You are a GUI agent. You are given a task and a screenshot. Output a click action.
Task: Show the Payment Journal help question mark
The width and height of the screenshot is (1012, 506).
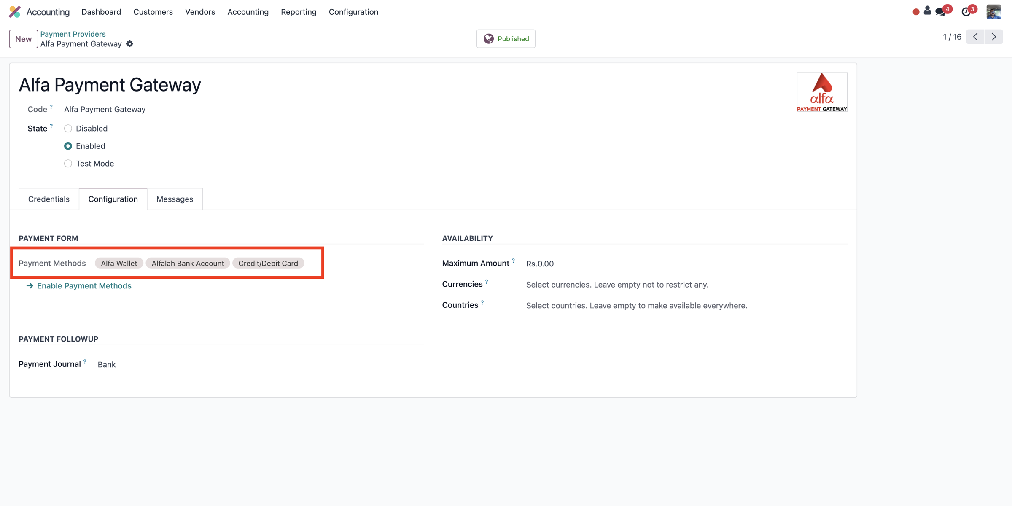point(85,361)
